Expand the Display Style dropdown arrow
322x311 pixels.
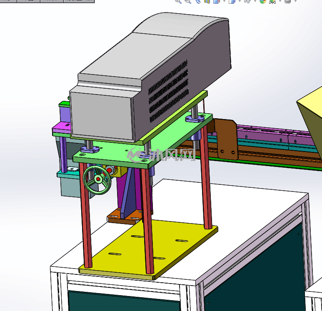[240, 1]
